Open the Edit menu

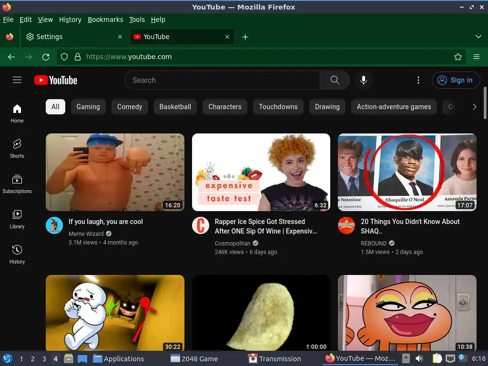click(26, 20)
